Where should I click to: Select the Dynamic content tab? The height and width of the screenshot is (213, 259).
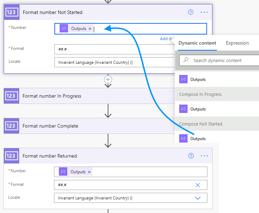coord(197,43)
